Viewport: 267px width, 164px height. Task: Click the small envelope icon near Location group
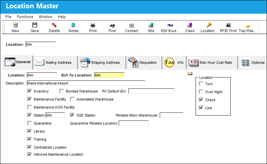[x=190, y=73]
